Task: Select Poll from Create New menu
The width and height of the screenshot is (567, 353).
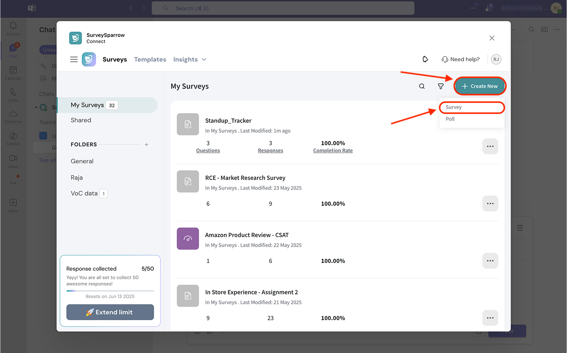Action: 450,119
